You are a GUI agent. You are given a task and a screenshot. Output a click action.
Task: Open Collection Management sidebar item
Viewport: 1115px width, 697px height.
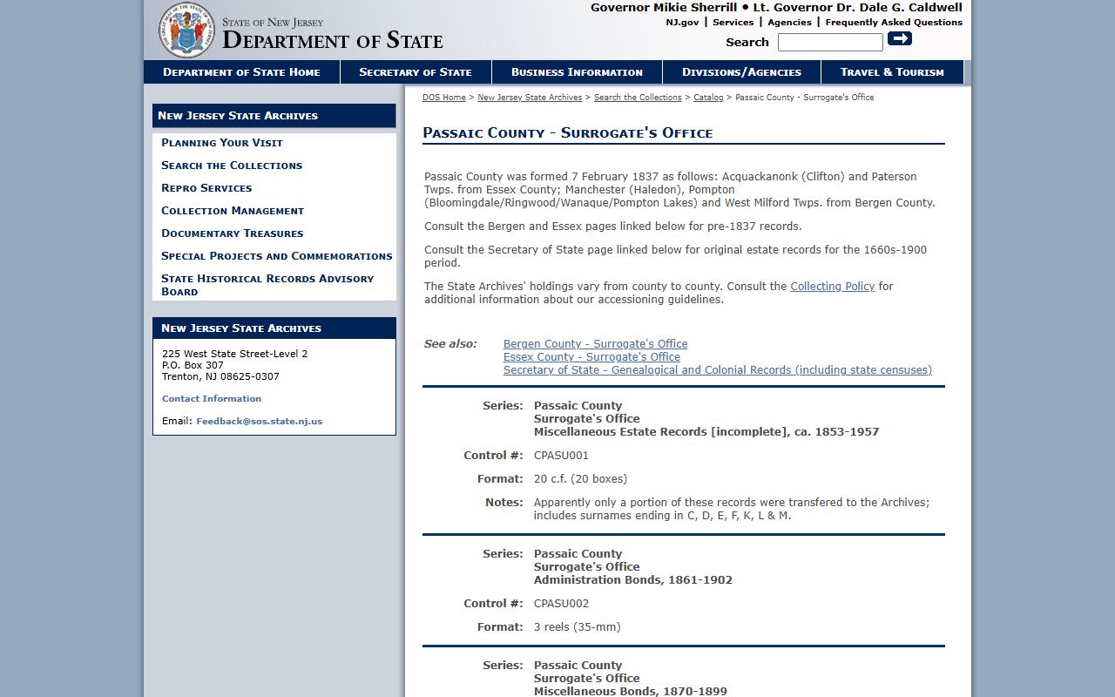233,211
